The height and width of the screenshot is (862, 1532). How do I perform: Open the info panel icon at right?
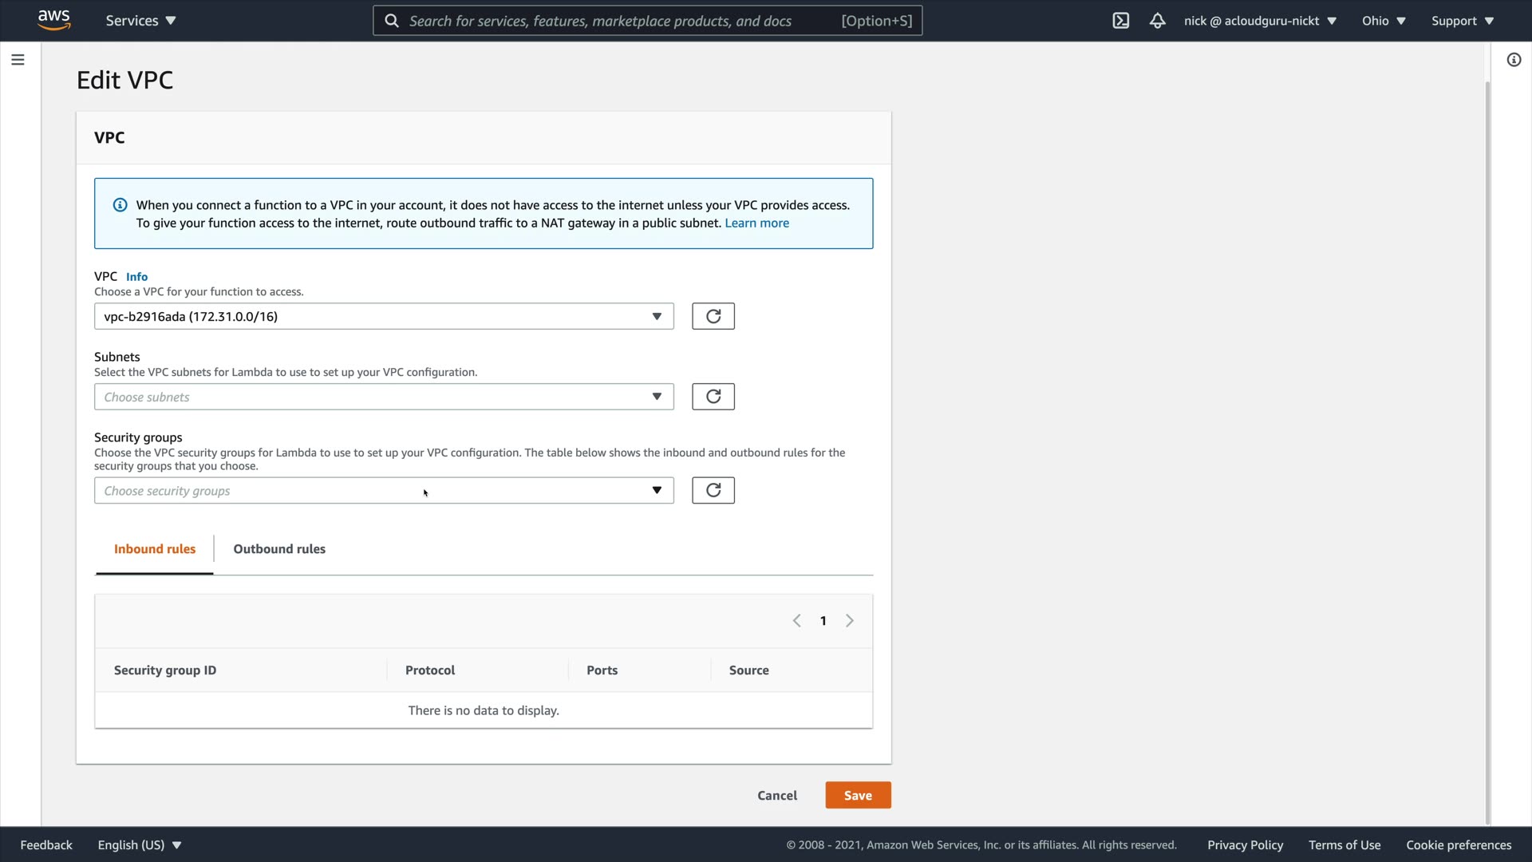click(1514, 60)
